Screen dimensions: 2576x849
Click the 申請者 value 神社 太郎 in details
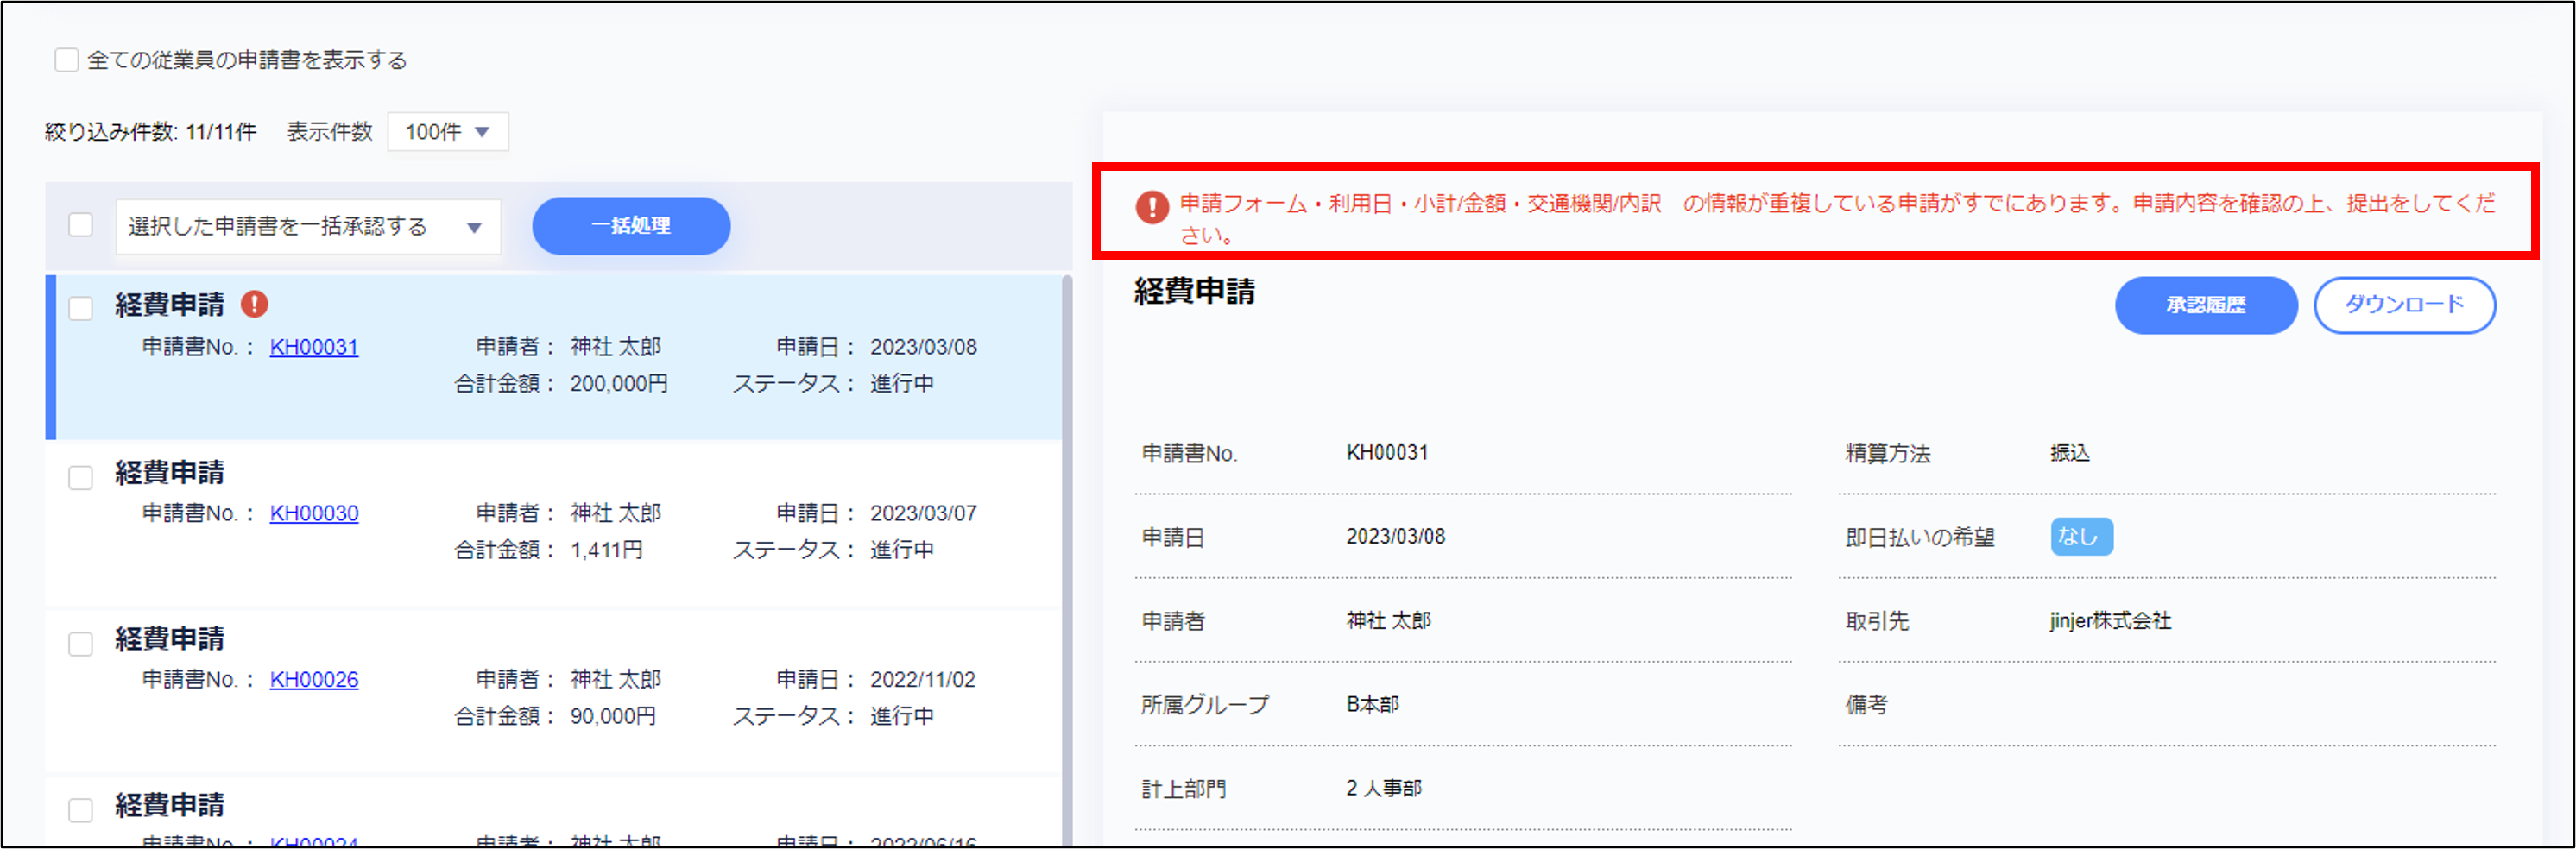point(1388,621)
